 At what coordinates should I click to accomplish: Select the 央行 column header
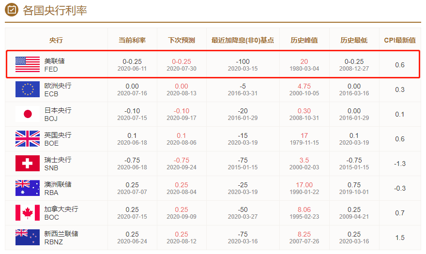pos(56,40)
